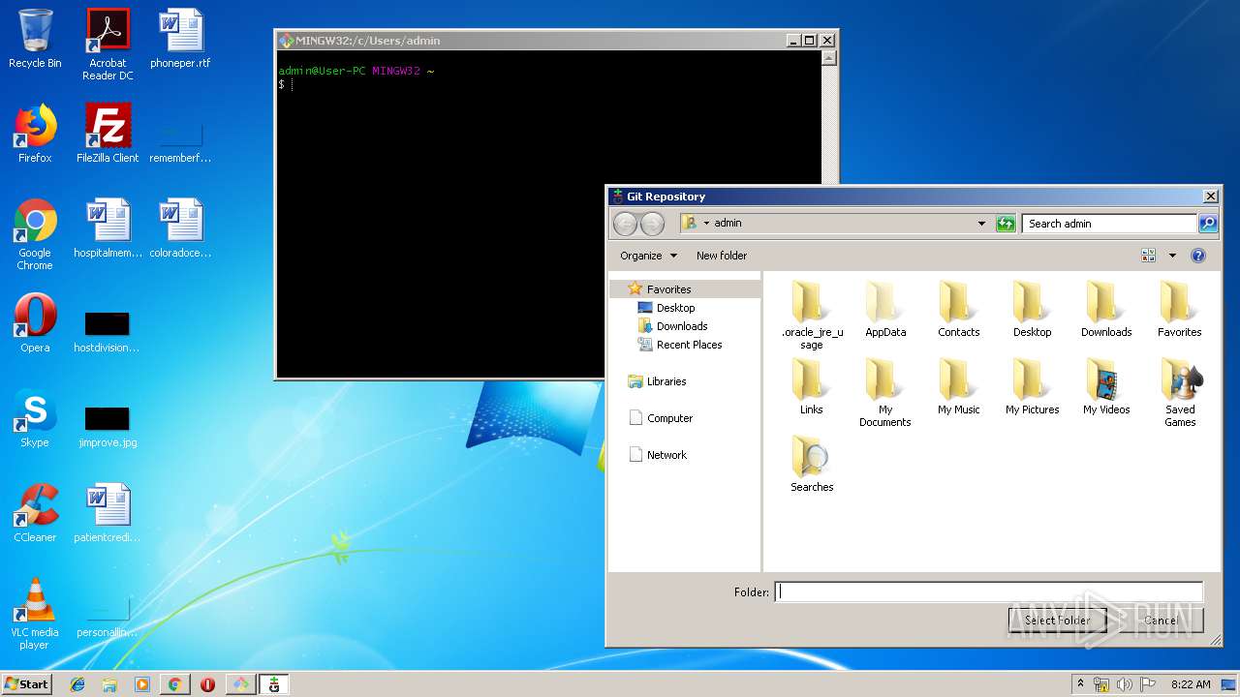Expand the views options dropdown arrow
The height and width of the screenshot is (697, 1240).
tap(1171, 256)
